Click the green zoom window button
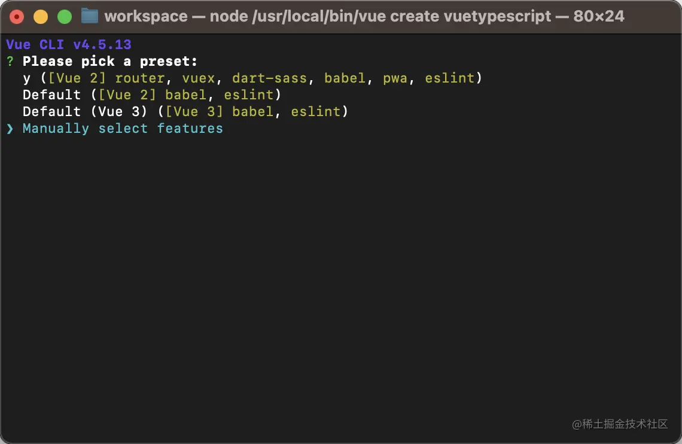The image size is (682, 444). [65, 17]
